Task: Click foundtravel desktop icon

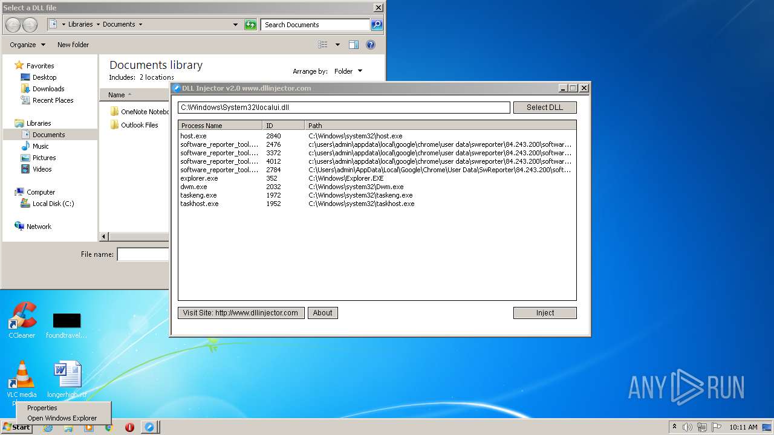Action: [x=67, y=325]
